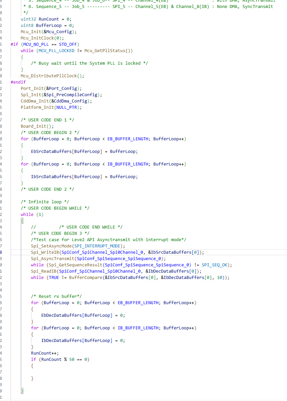The width and height of the screenshot is (287, 401).
Task: Click the 'RunCount++;' statement
Action: pos(45,353)
